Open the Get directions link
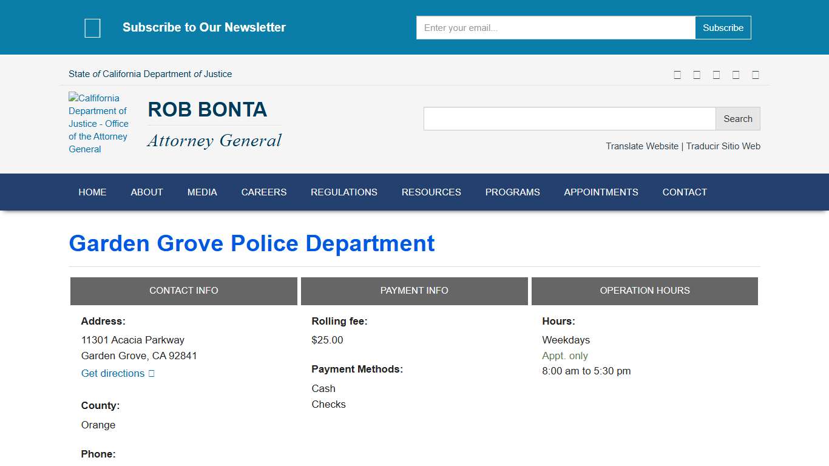The height and width of the screenshot is (466, 829). coord(112,373)
